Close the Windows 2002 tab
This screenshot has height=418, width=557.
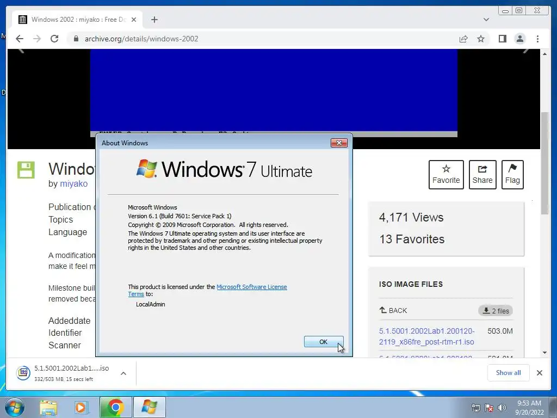click(134, 20)
